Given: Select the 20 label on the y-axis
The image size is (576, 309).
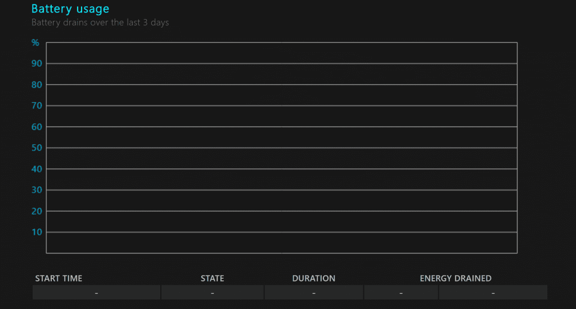Looking at the screenshot, I should coord(37,211).
